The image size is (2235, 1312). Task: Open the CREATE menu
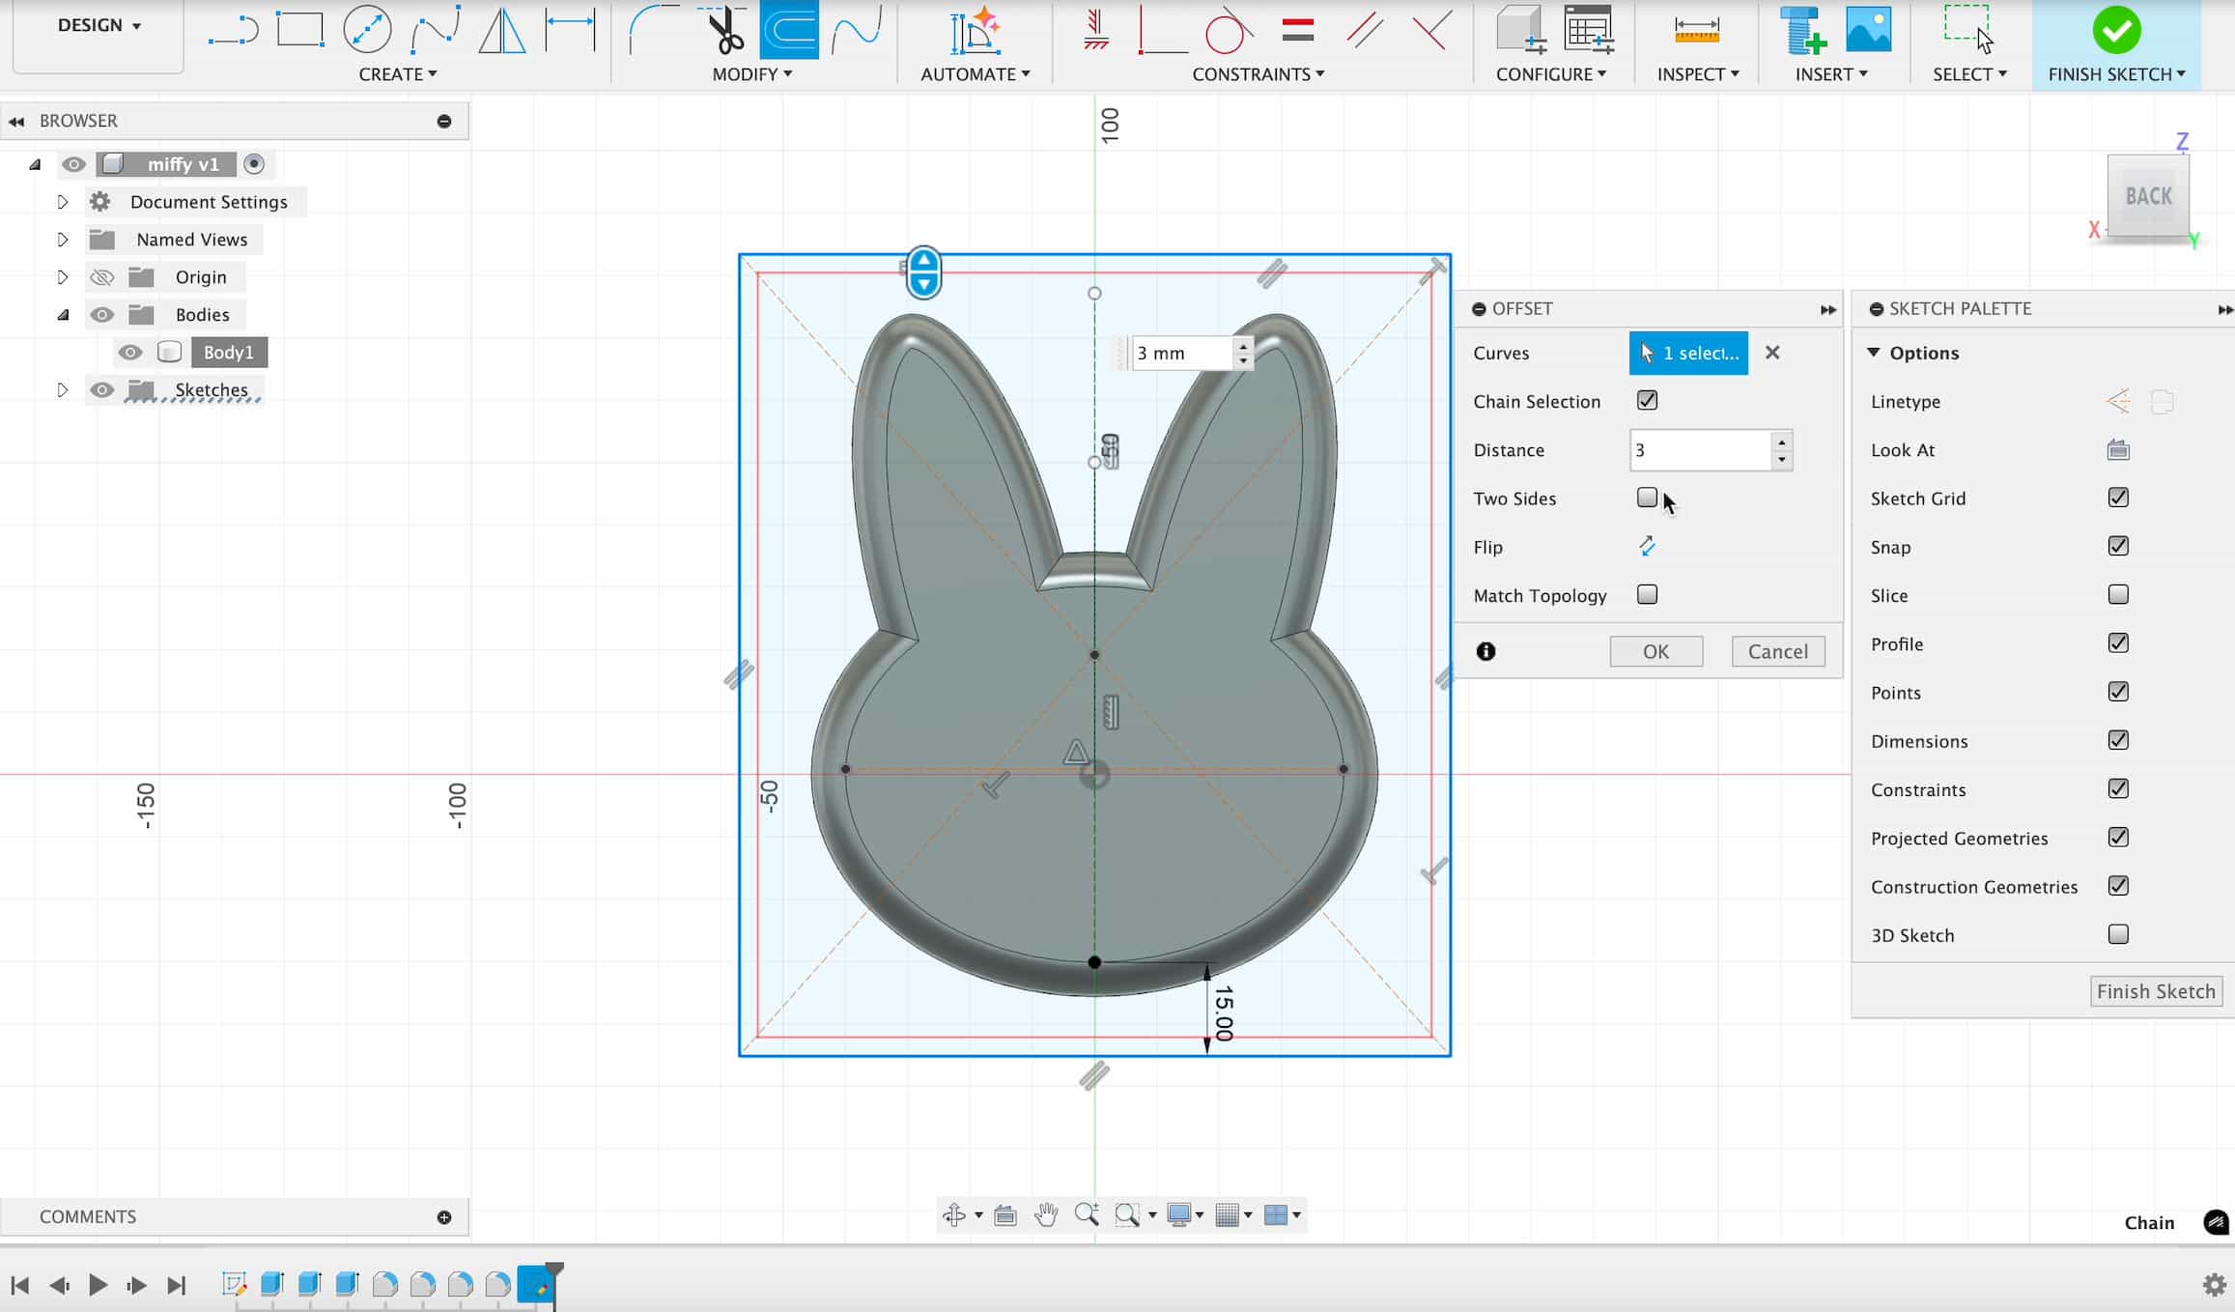click(x=397, y=74)
